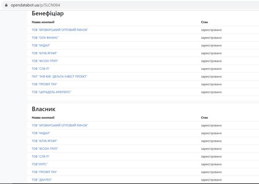Open ТОВ "БРОВАРСЬКИЙ ОПТОВИЙ РИНОК" under Власник
Viewport: 259px width, 184px height.
click(60, 125)
